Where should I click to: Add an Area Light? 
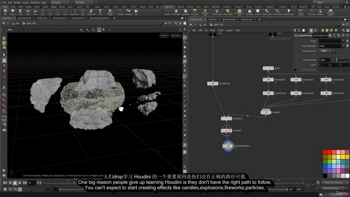point(195,12)
